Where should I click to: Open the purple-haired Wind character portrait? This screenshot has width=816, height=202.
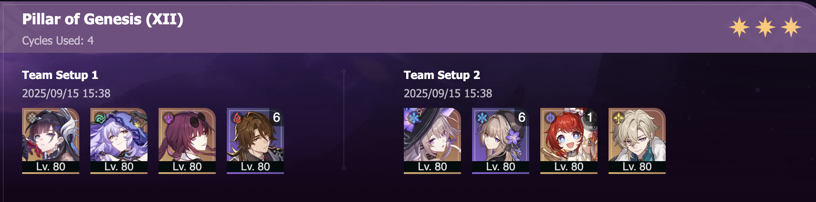coord(119,141)
